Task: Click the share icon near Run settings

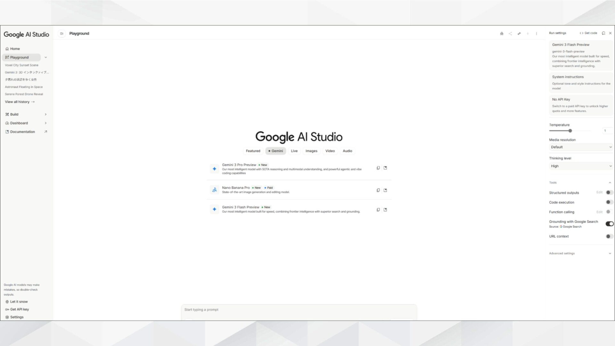Action: click(x=510, y=33)
